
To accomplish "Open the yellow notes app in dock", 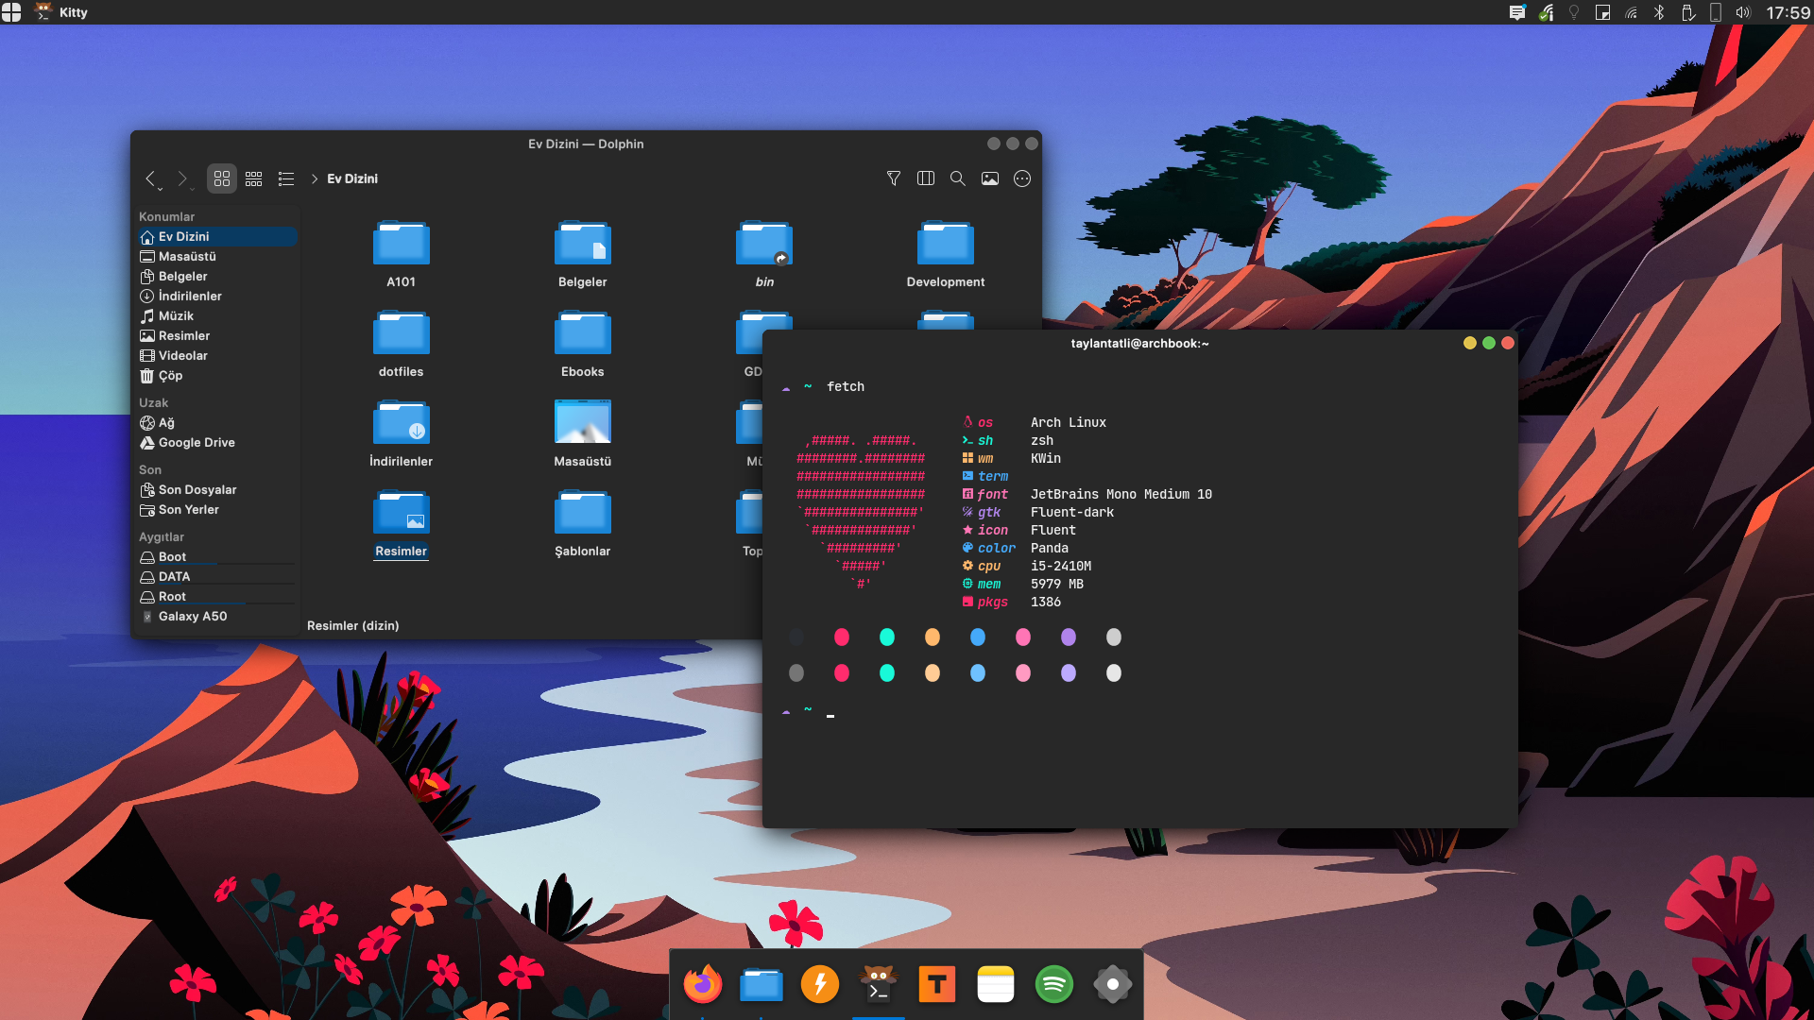I will pyautogui.click(x=996, y=984).
